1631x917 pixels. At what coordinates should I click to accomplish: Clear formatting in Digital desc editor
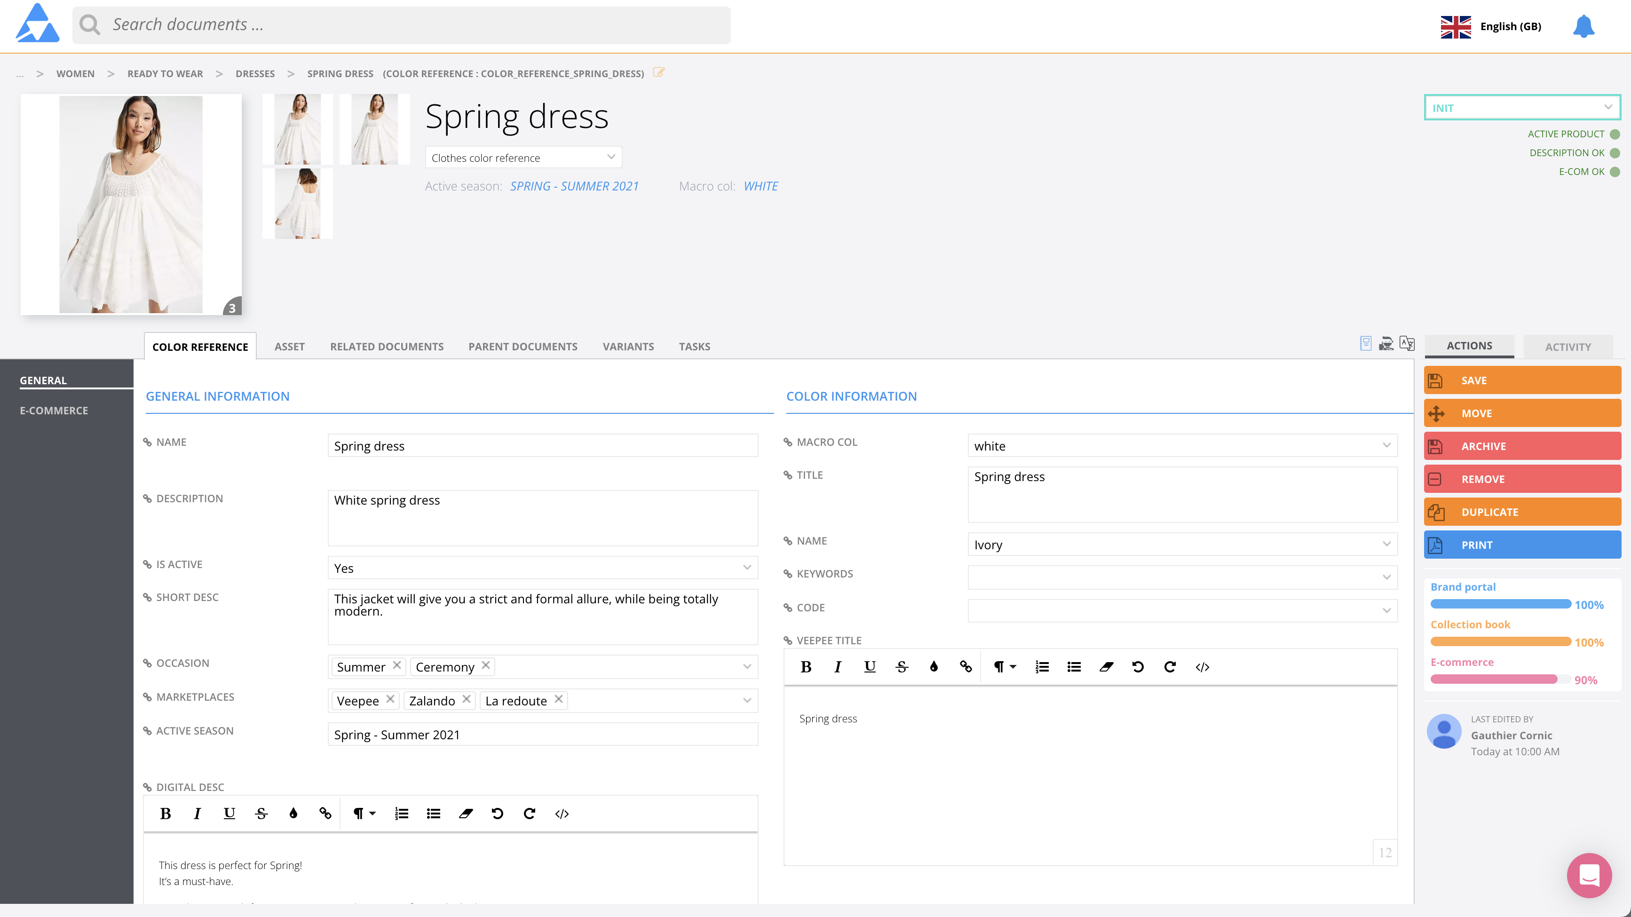466,814
